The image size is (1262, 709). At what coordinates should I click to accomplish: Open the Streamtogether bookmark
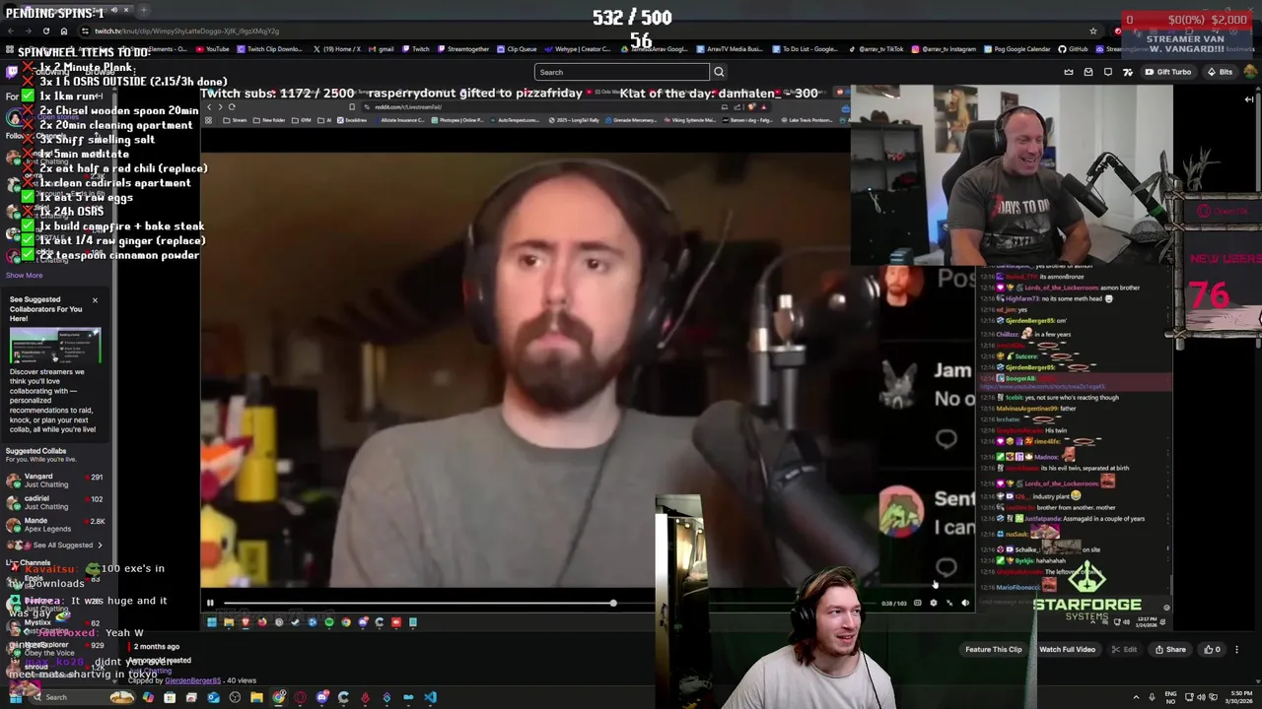[x=463, y=49]
